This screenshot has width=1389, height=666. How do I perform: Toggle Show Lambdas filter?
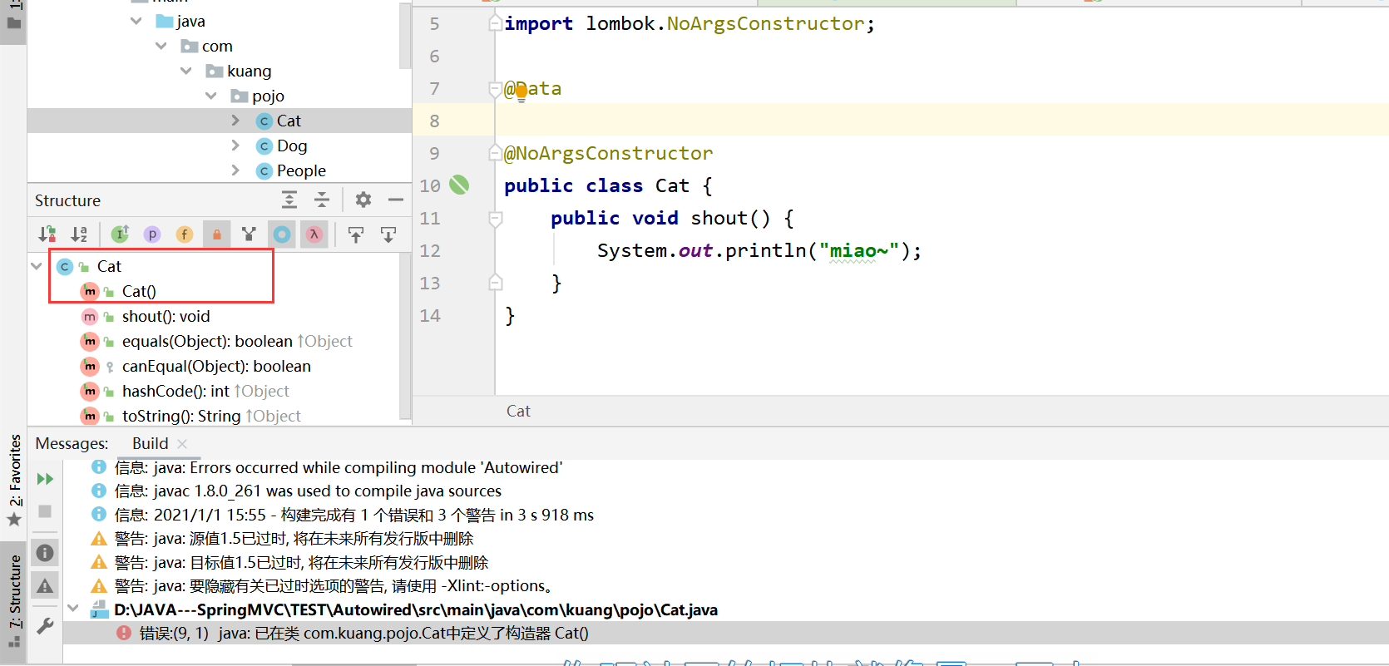[x=314, y=234]
